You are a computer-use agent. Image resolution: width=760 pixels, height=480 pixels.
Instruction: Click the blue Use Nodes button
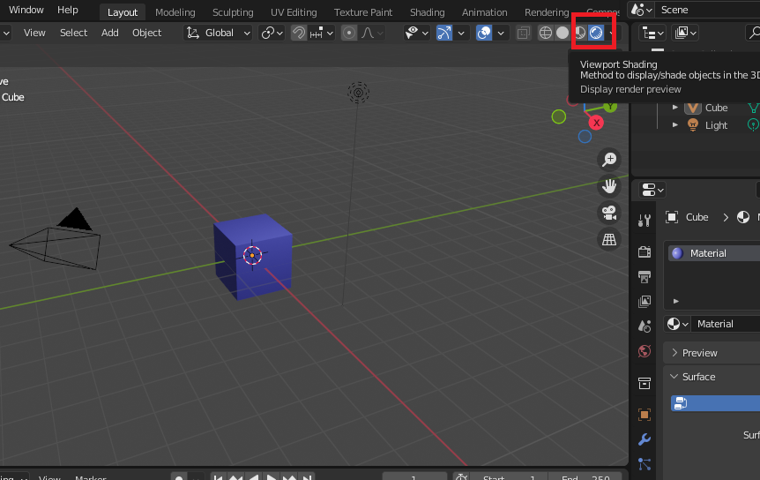(715, 403)
